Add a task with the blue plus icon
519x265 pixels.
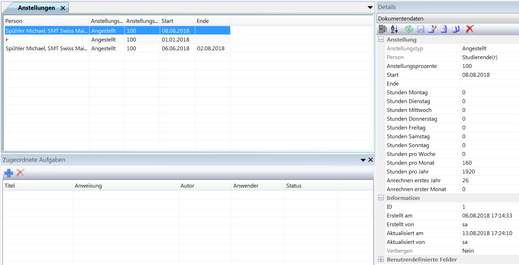(x=9, y=173)
